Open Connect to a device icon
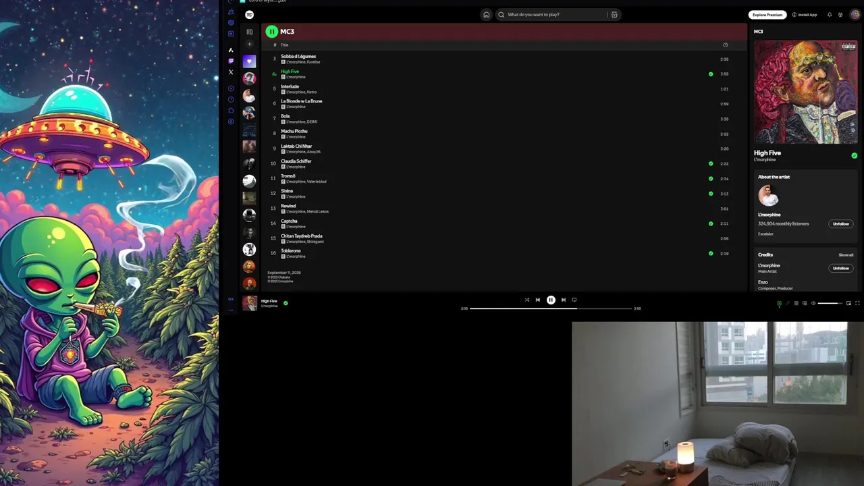The height and width of the screenshot is (486, 864). [805, 303]
